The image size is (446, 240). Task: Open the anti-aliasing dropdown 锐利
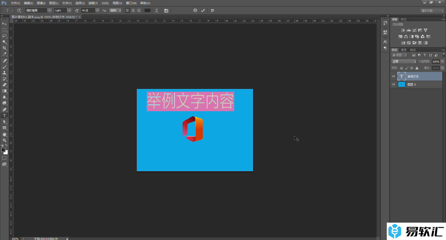(116, 10)
